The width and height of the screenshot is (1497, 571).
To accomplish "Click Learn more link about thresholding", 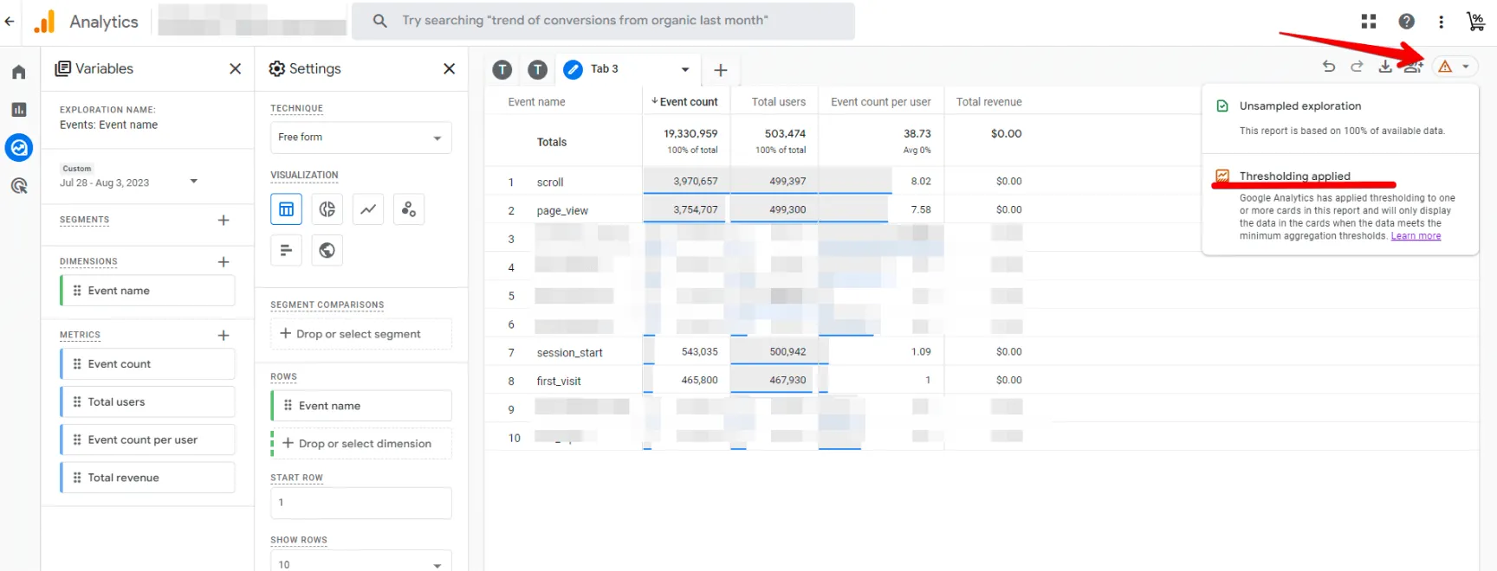I will click(x=1416, y=236).
